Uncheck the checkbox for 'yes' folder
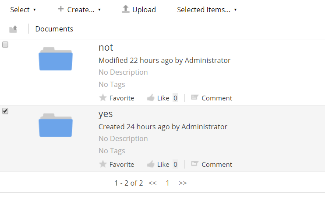The width and height of the screenshot is (325, 207). click(x=5, y=111)
